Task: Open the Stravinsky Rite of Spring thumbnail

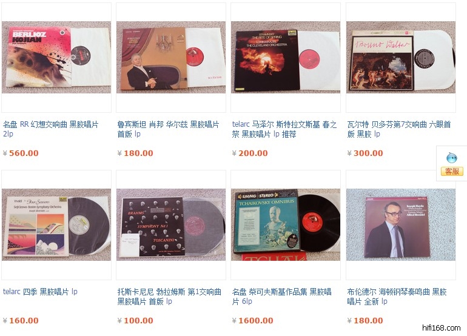Action: 286,57
